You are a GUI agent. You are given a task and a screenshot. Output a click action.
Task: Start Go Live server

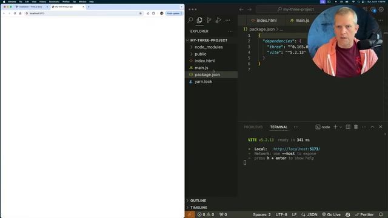pyautogui.click(x=331, y=214)
